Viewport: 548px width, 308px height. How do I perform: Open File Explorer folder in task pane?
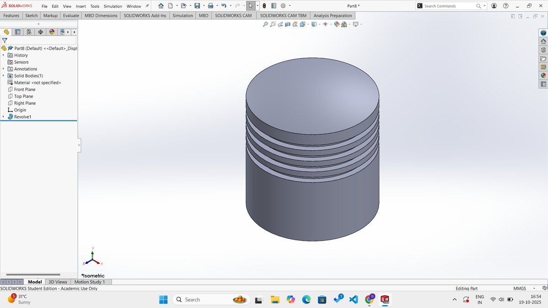point(543,58)
